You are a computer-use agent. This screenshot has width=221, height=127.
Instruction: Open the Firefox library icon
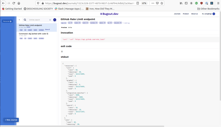(x=181, y=3)
